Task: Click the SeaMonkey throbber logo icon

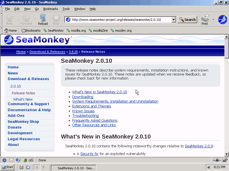Action: tap(222, 19)
